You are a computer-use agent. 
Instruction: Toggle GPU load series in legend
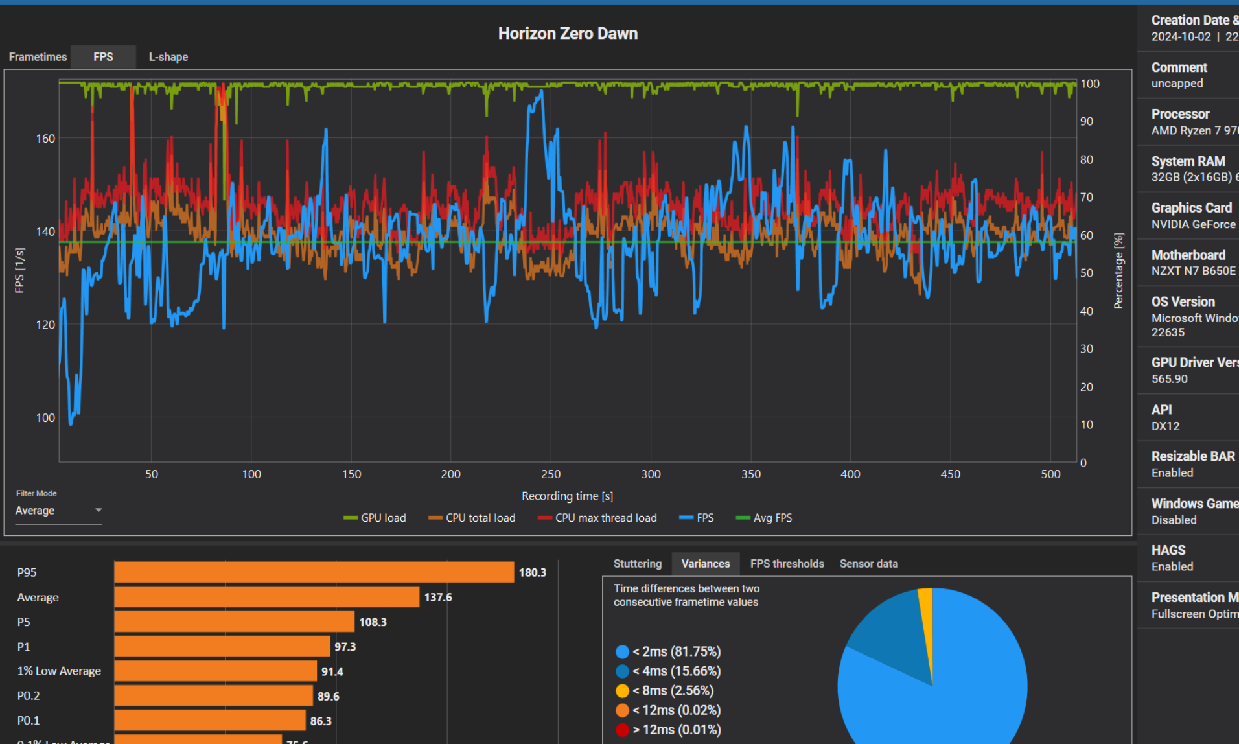point(375,518)
